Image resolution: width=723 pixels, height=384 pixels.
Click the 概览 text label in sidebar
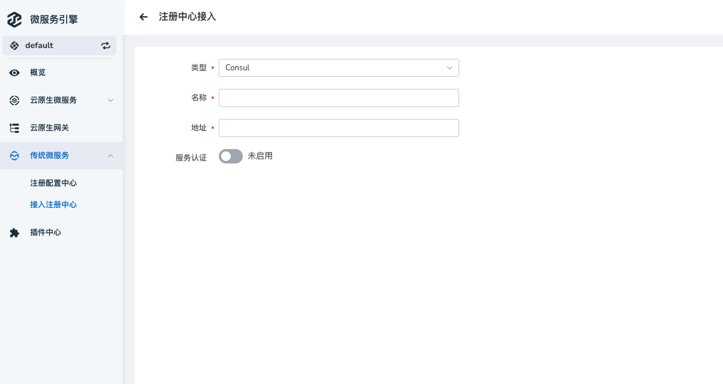click(38, 73)
